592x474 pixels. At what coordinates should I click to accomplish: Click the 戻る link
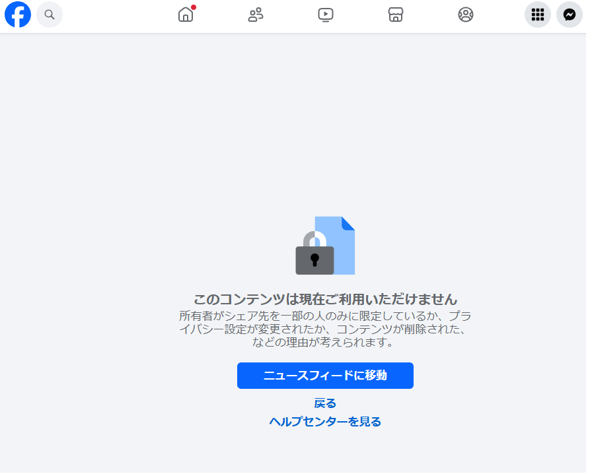[325, 403]
